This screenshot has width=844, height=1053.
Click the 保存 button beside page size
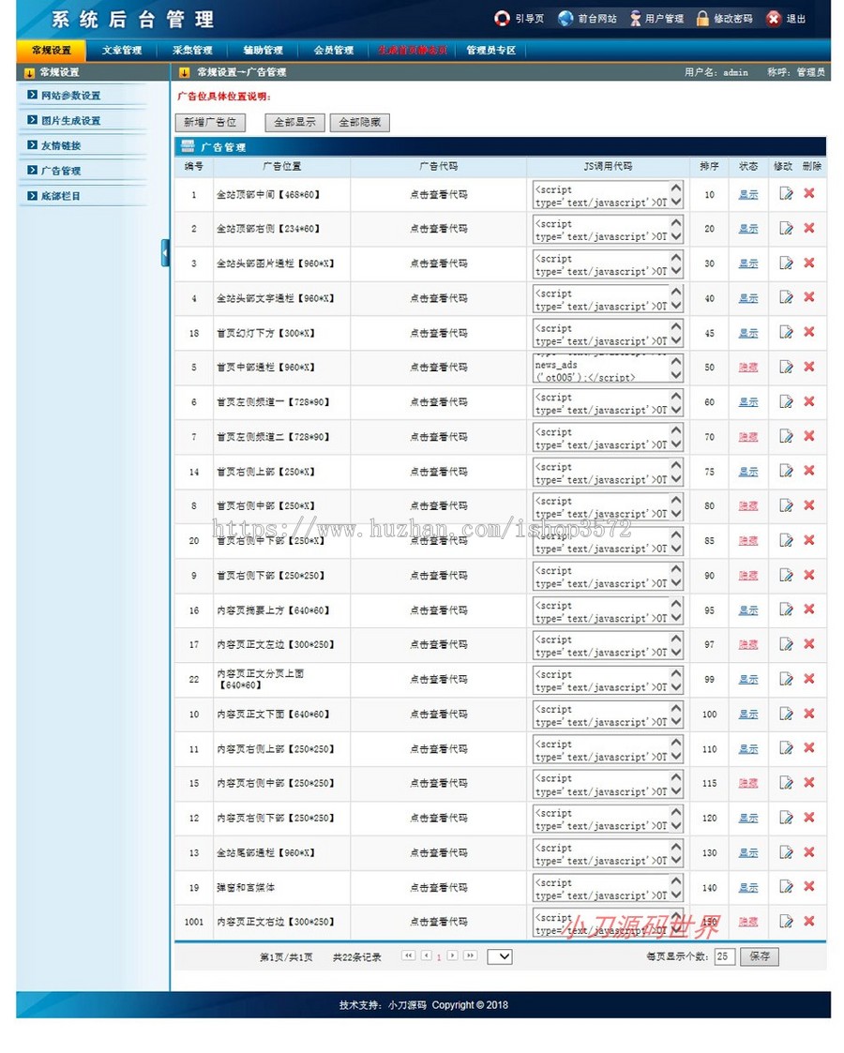(760, 956)
